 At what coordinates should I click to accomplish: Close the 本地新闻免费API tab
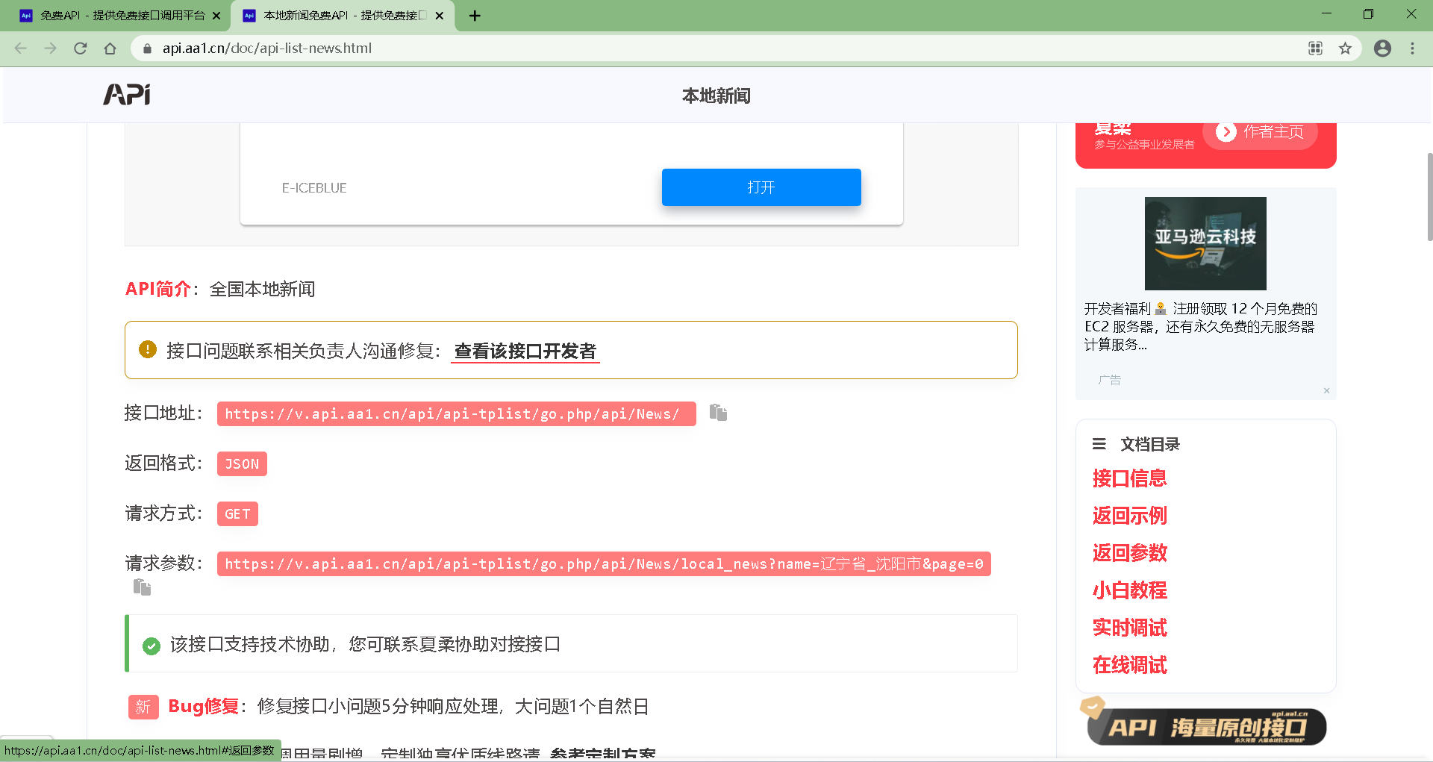pos(440,16)
